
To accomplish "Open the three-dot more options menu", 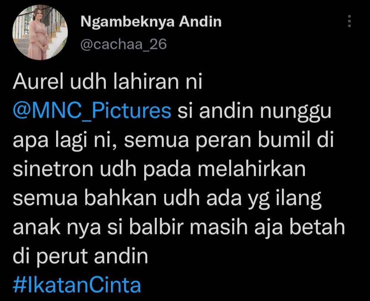I will 349,21.
